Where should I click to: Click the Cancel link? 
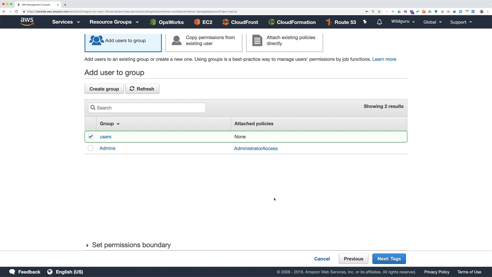(322, 259)
